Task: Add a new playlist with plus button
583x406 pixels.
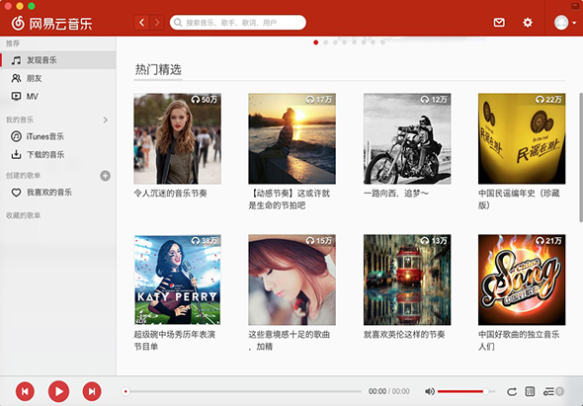Action: (105, 176)
